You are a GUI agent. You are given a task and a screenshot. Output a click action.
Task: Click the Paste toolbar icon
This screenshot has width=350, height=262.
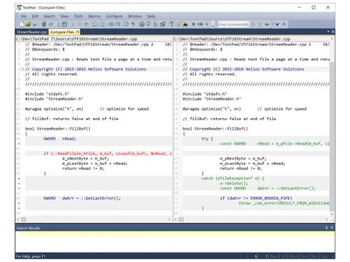(x=87, y=24)
